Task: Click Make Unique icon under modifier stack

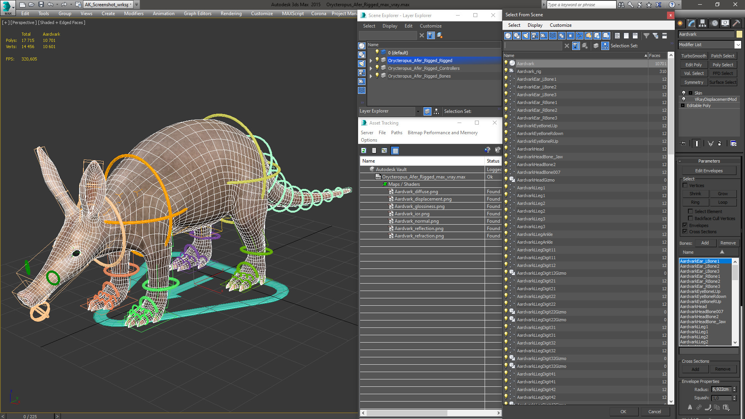Action: pyautogui.click(x=710, y=144)
